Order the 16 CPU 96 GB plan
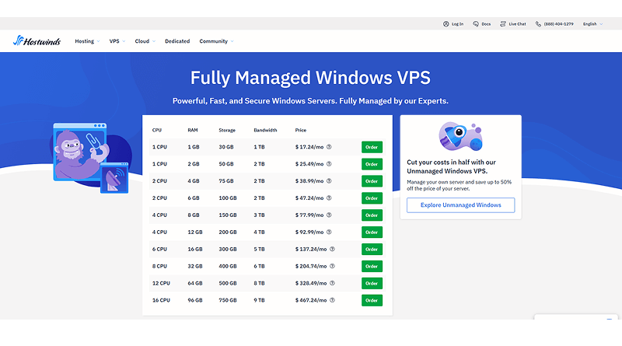This screenshot has width=622, height=346. (372, 300)
